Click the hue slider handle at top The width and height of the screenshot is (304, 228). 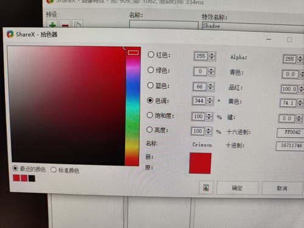point(133,53)
